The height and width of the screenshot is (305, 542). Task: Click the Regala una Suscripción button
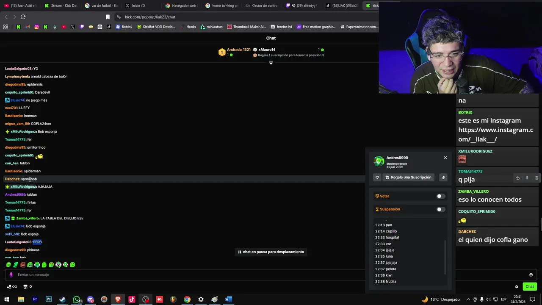point(409,177)
